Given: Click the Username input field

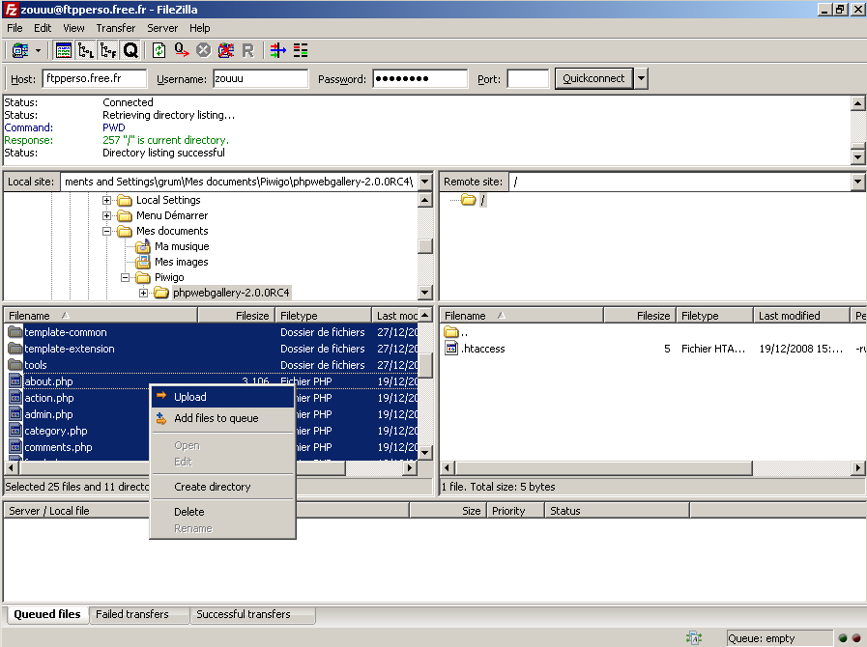Looking at the screenshot, I should coord(260,78).
